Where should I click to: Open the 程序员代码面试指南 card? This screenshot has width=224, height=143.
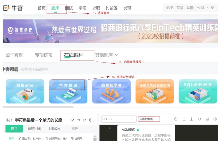click(x=155, y=91)
